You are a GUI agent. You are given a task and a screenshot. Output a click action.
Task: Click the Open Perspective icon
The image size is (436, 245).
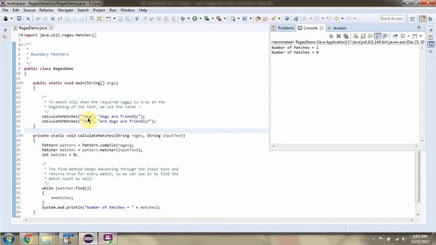pyautogui.click(x=413, y=18)
